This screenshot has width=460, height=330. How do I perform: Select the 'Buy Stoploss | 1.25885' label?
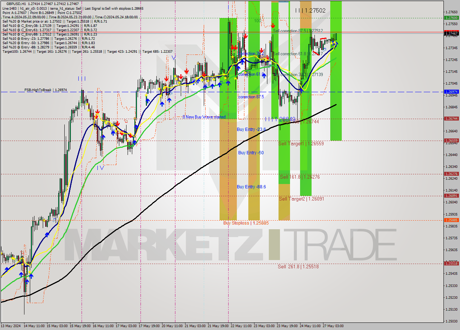[x=246, y=223]
